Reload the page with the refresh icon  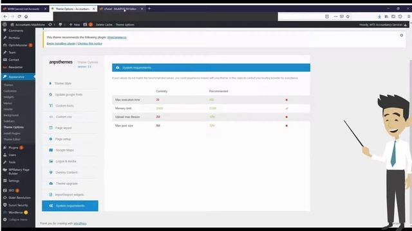pyautogui.click(x=19, y=16)
